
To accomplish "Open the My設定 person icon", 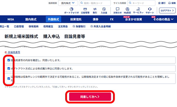I will [x=127, y=9].
